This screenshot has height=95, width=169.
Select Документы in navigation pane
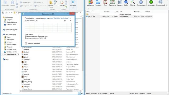click(10, 40)
